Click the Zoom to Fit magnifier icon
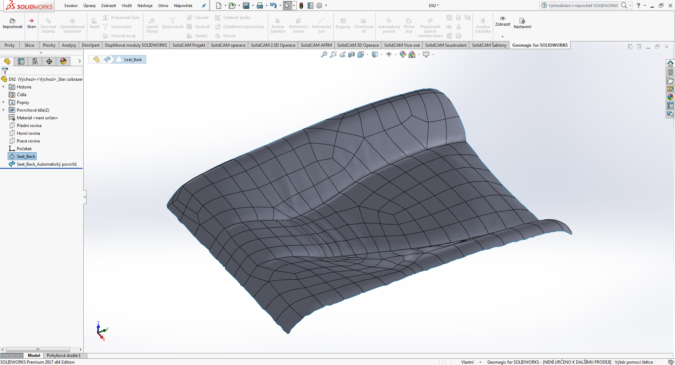 coord(324,54)
